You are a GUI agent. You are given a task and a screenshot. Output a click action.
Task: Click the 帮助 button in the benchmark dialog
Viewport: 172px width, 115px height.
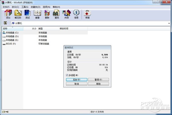tap(98, 84)
